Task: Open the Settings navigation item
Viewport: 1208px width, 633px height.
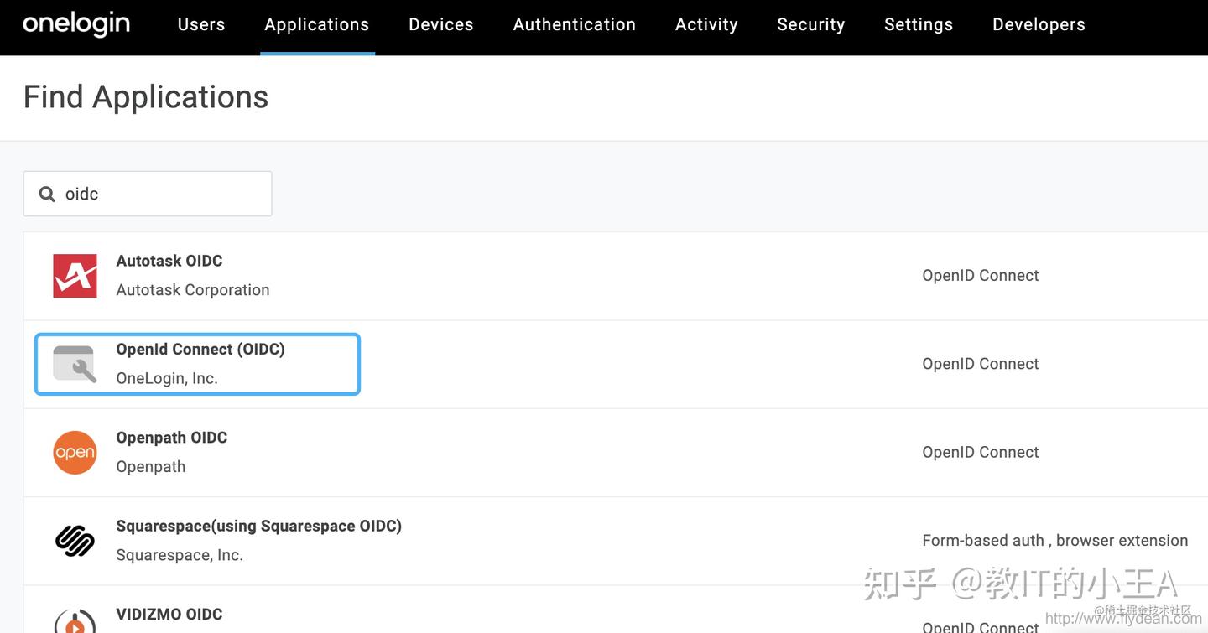Action: tap(918, 24)
